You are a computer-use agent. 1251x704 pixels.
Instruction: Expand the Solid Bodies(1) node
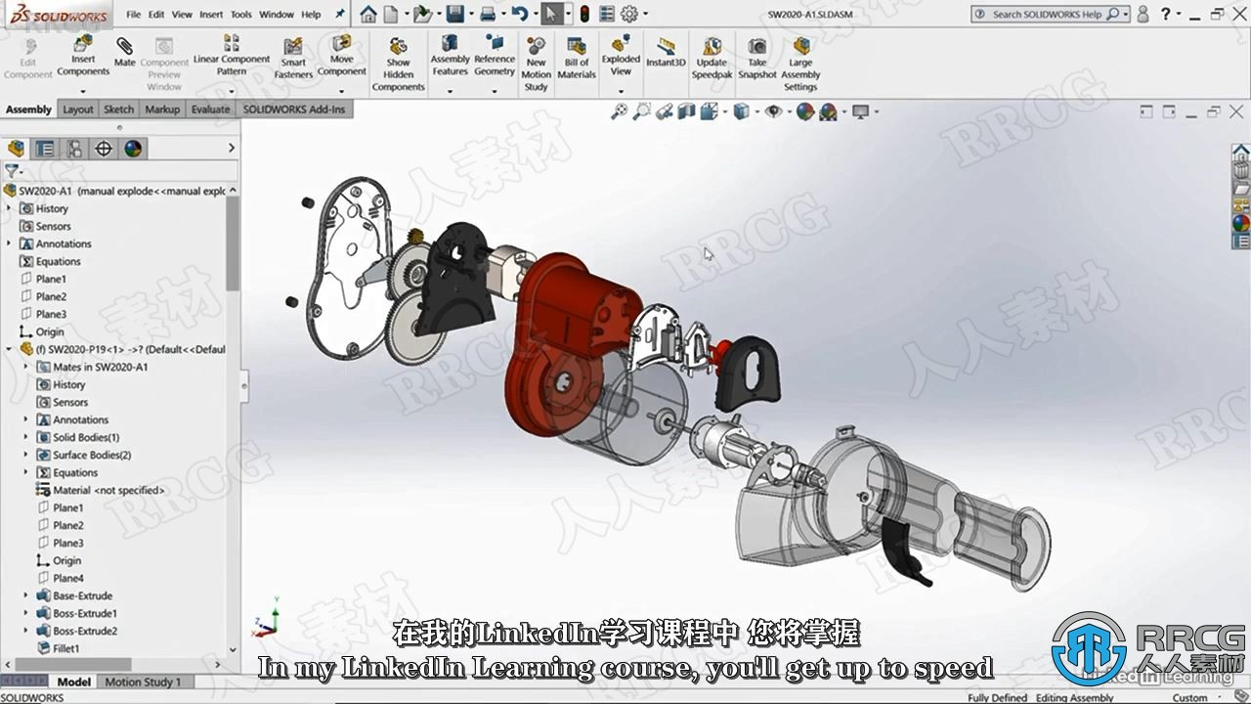click(26, 437)
